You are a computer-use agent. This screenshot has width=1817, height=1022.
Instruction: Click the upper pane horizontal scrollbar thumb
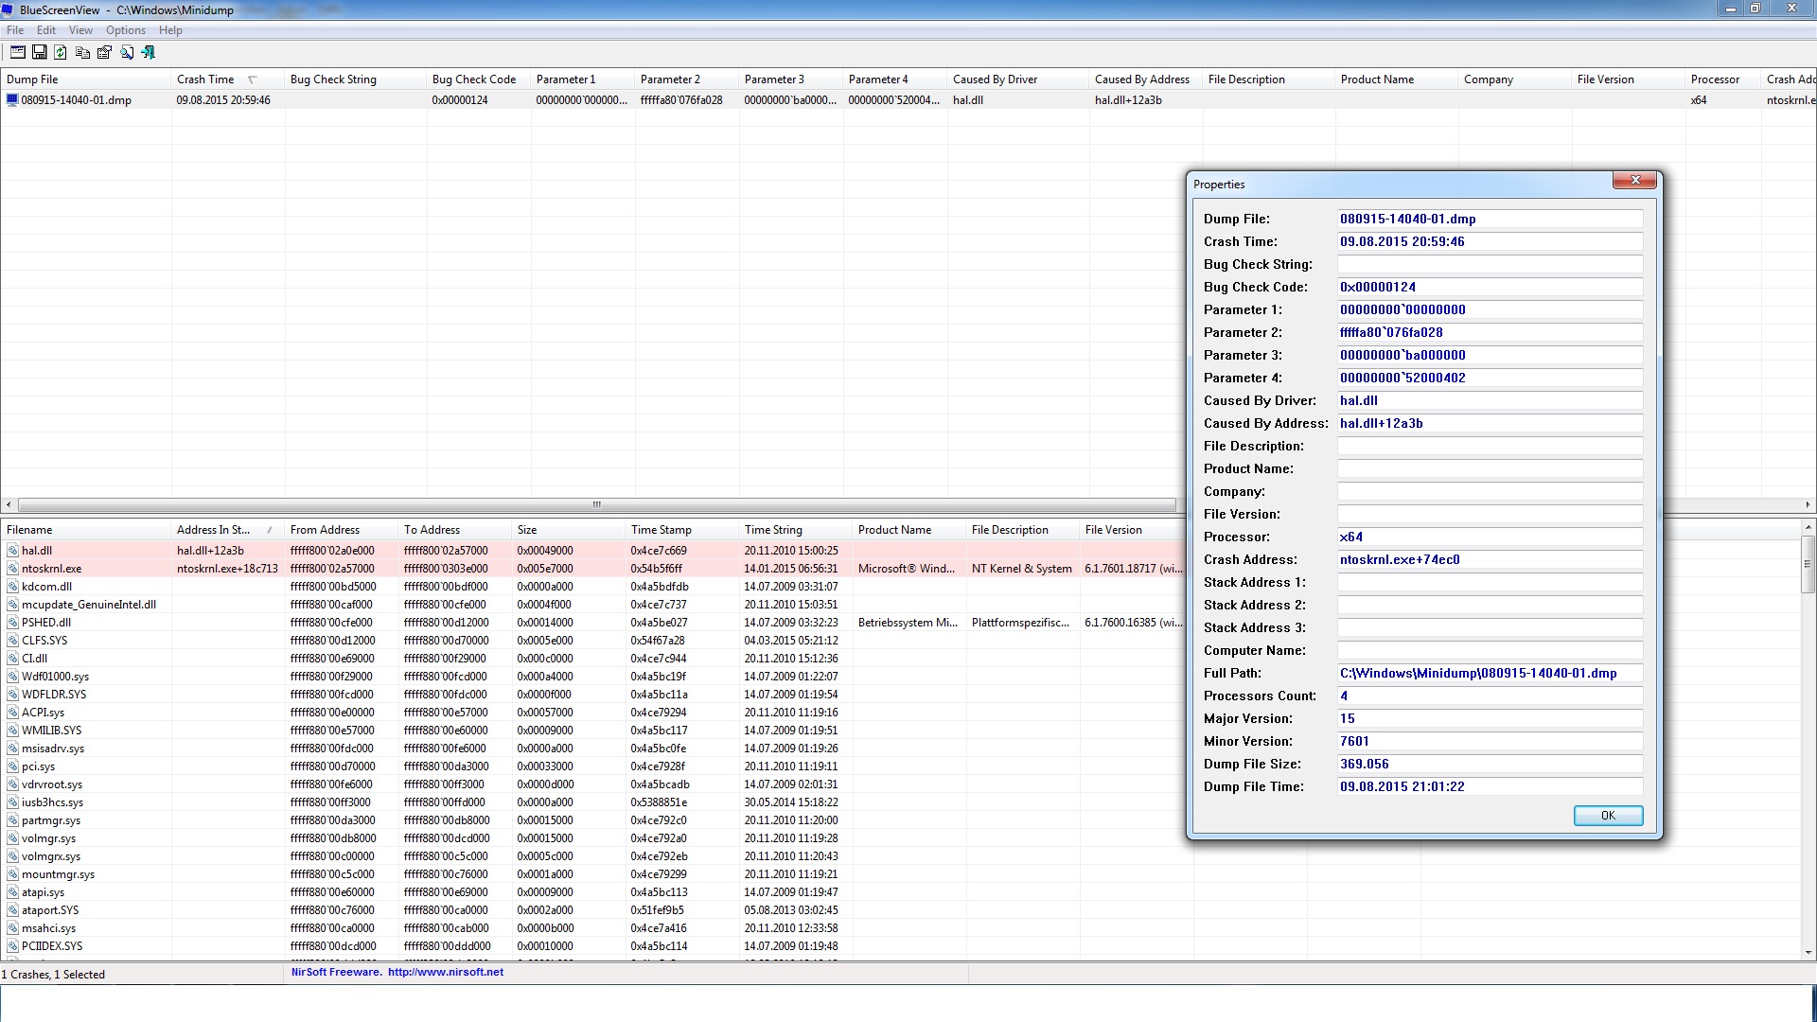point(596,504)
